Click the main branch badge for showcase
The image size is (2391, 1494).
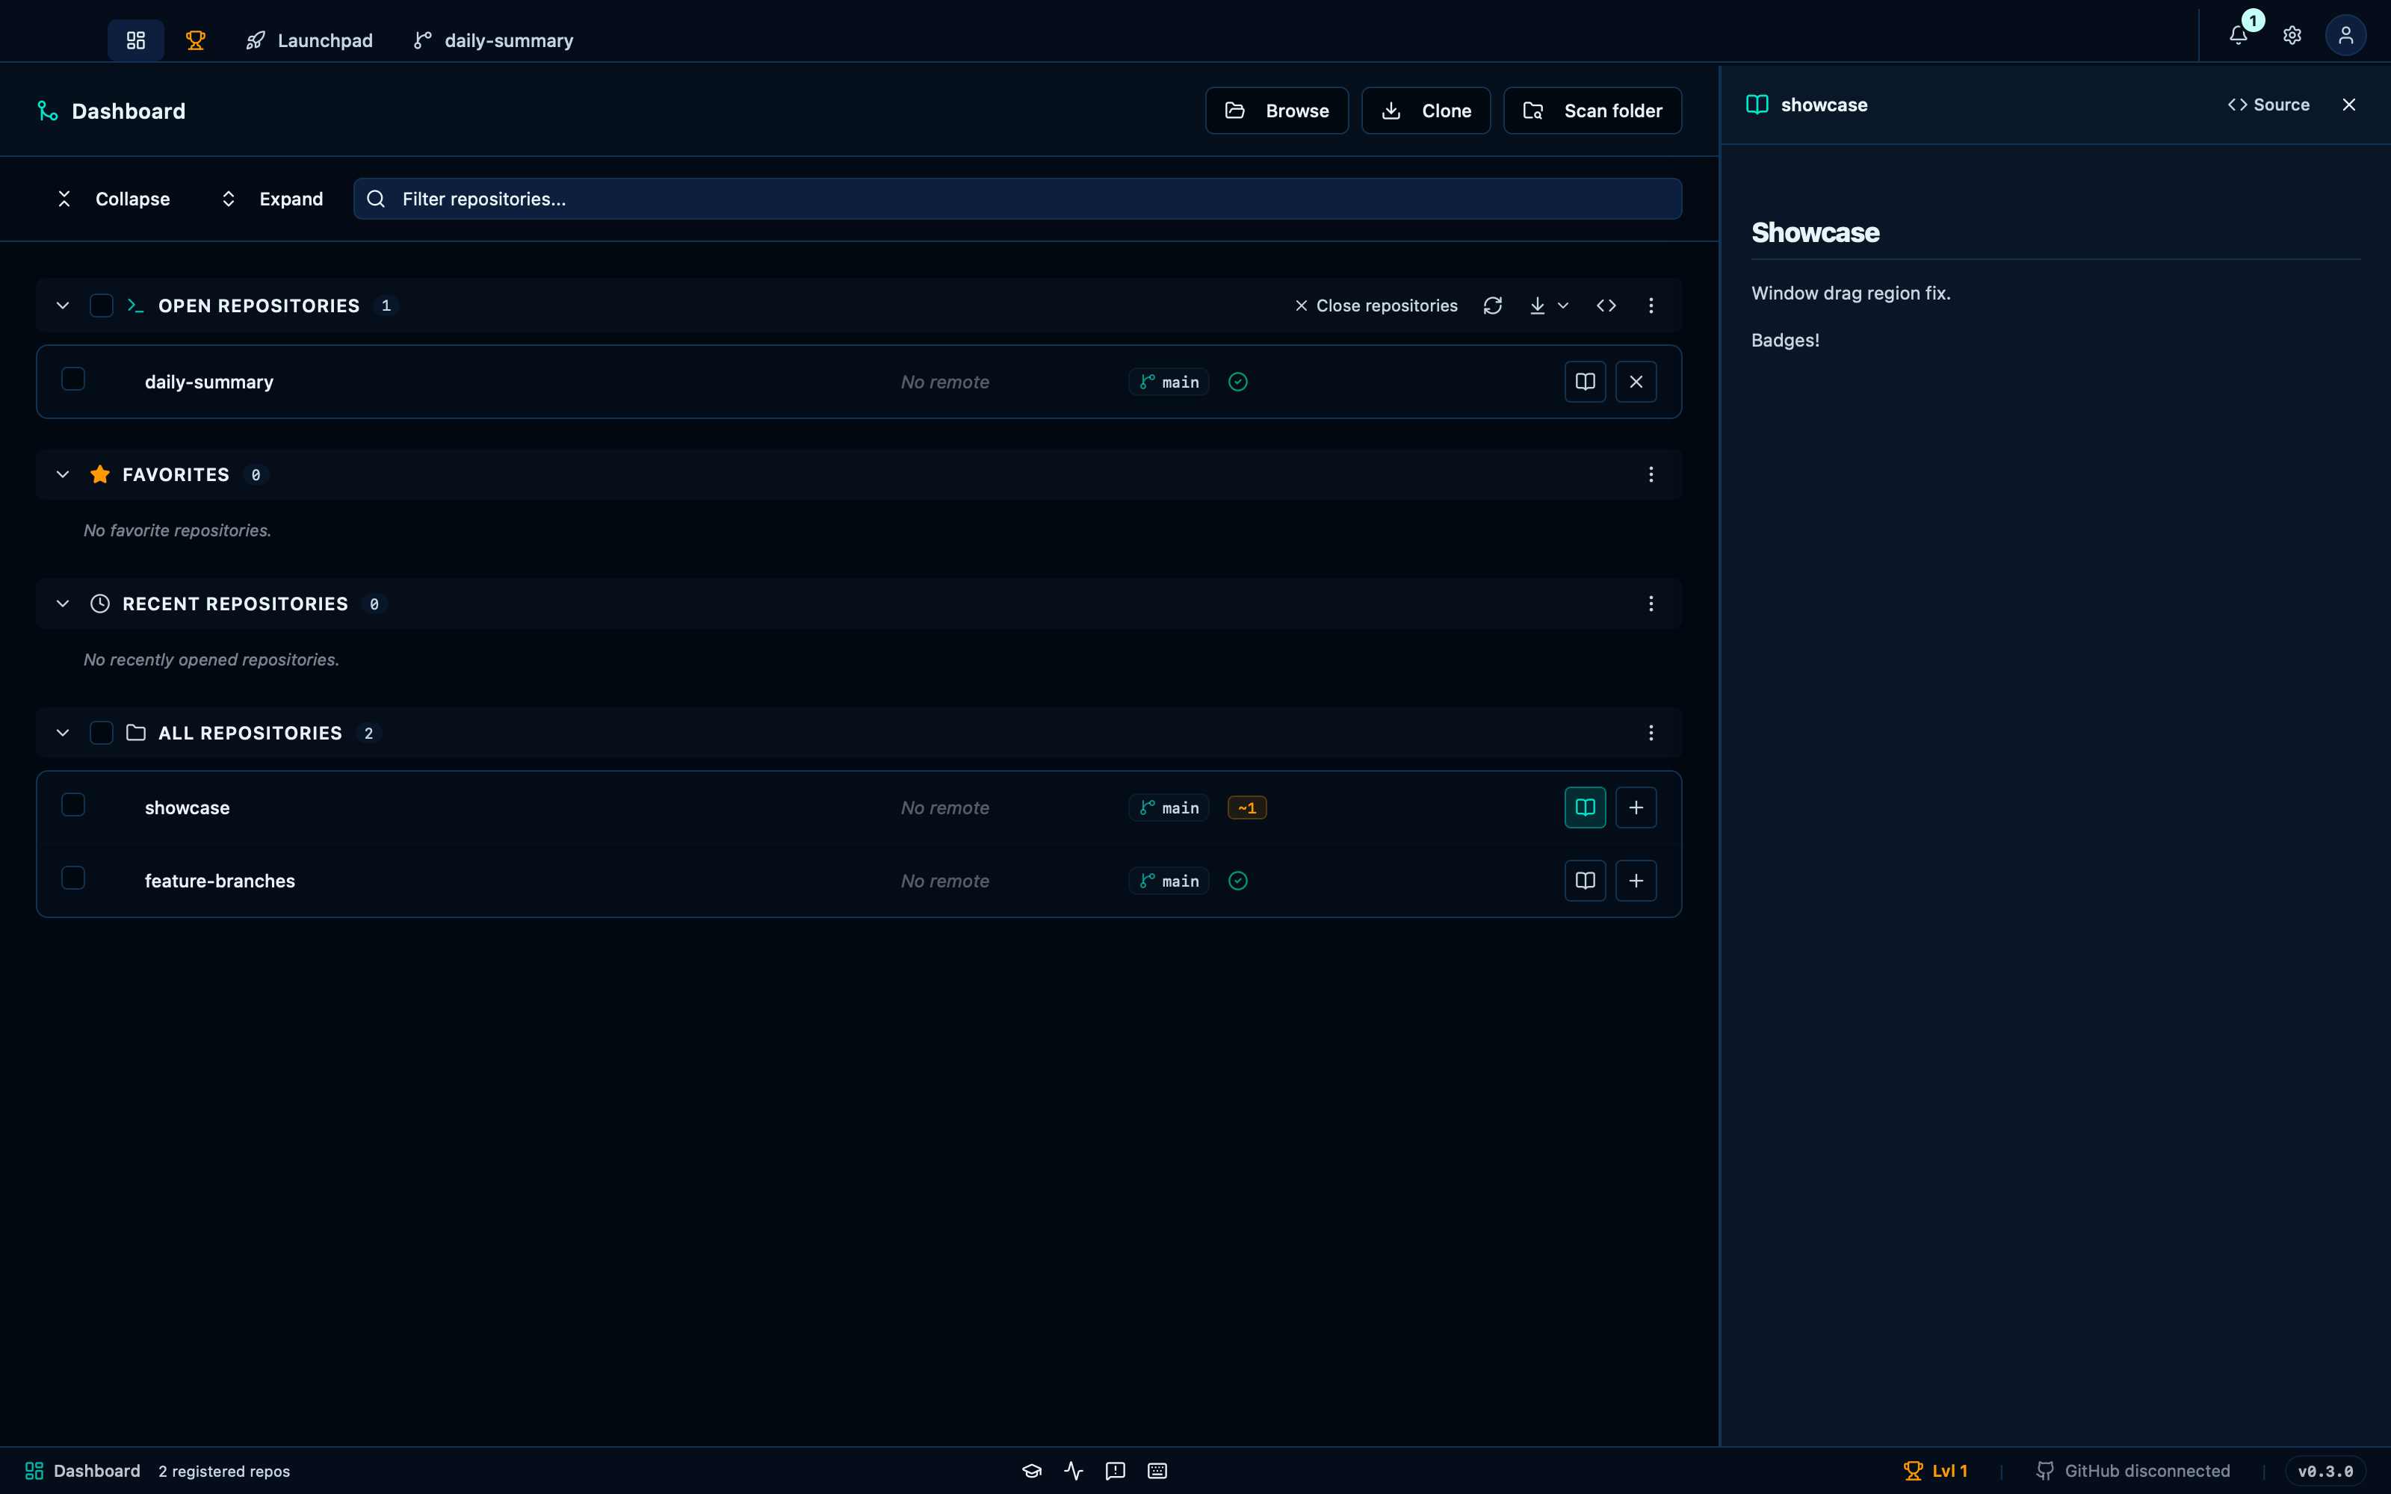click(x=1169, y=808)
